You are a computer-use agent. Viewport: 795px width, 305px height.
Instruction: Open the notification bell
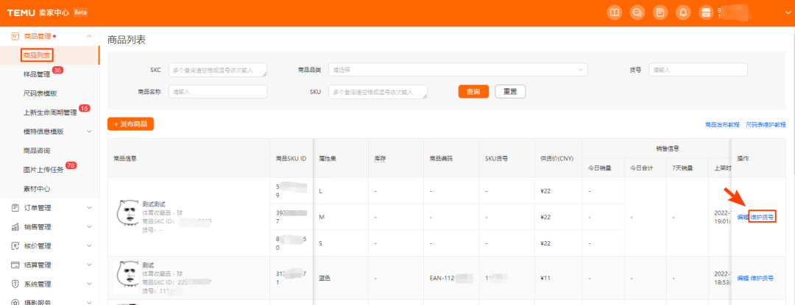point(683,12)
